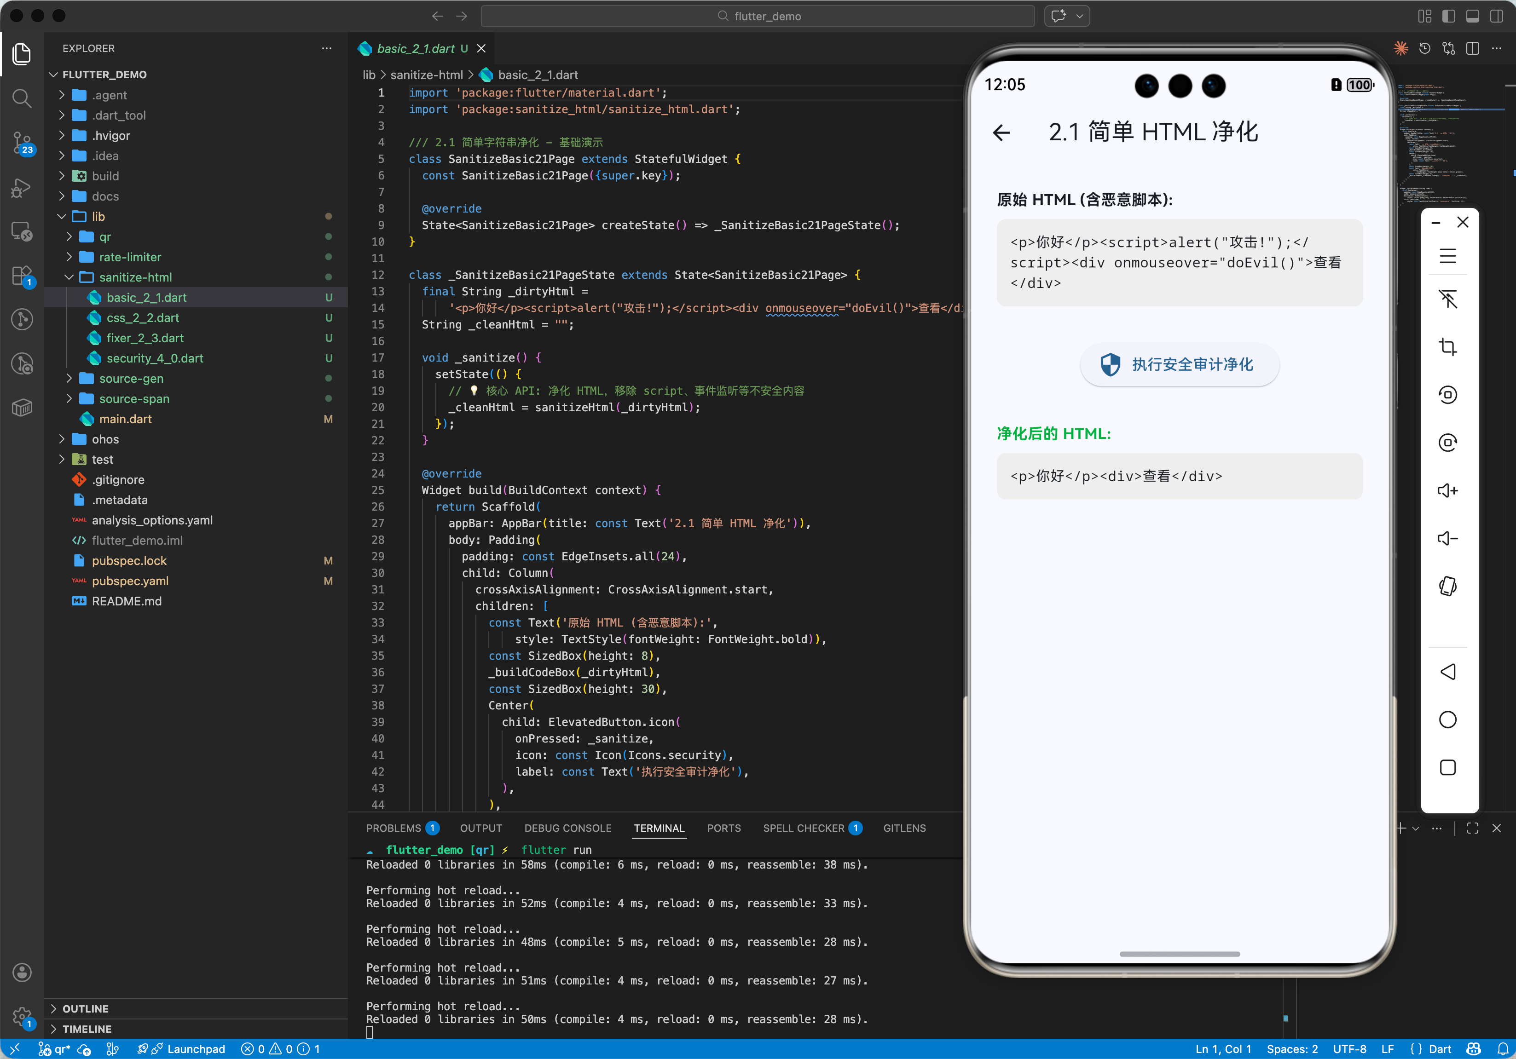This screenshot has height=1059, width=1516.
Task: Click split editor right icon
Action: [1472, 49]
